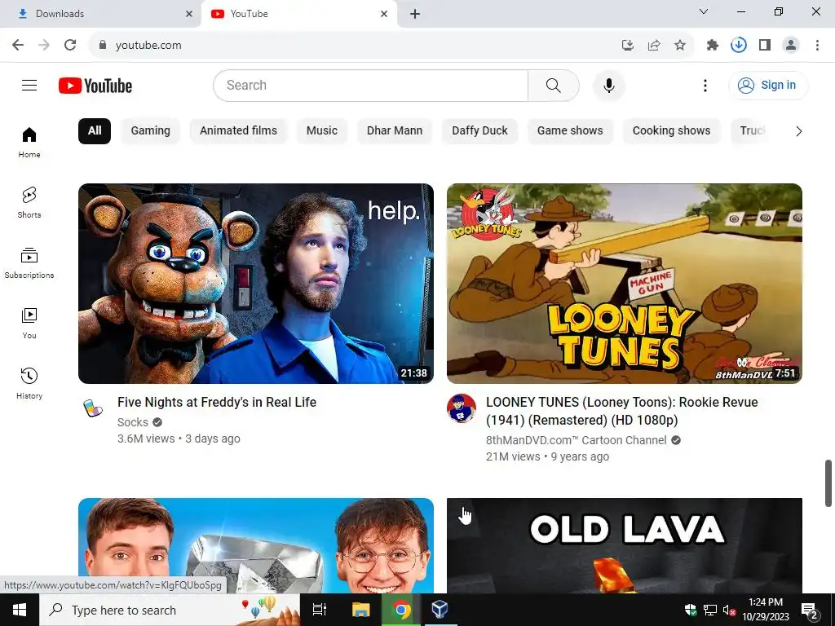This screenshot has height=626, width=835.
Task: Open the Socks channel link
Action: [133, 422]
